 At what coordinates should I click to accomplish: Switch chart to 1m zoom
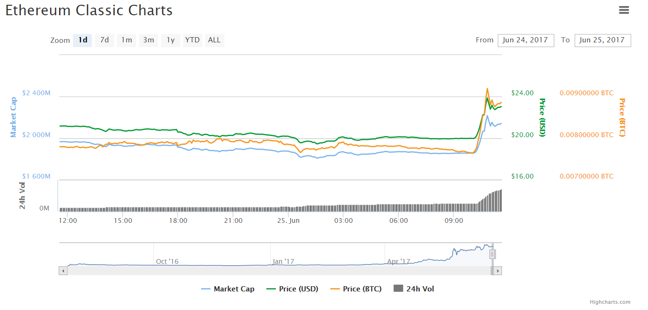point(126,40)
